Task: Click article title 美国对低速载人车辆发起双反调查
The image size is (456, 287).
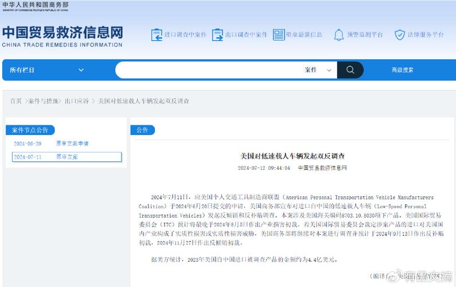Action: pyautogui.click(x=293, y=156)
